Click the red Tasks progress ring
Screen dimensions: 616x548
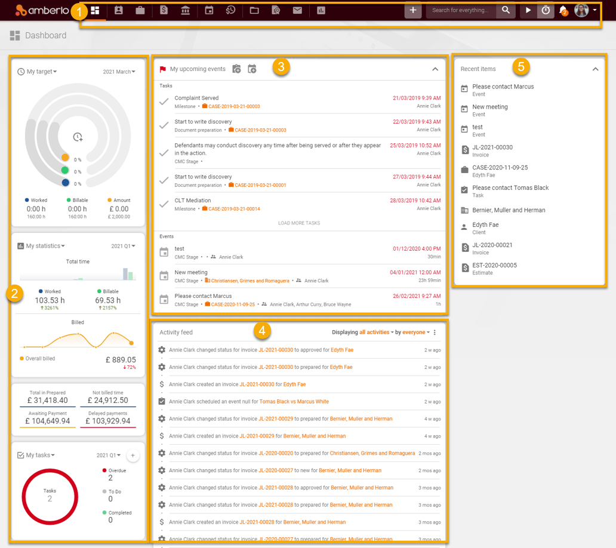(50, 497)
